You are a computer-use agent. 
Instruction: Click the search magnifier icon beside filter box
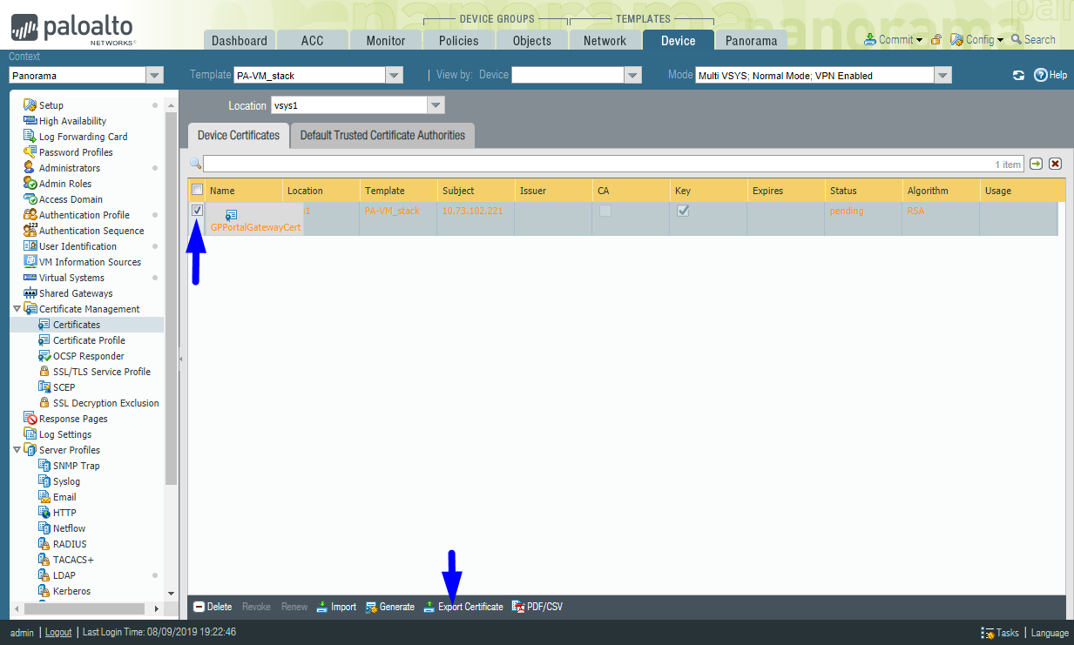click(196, 164)
